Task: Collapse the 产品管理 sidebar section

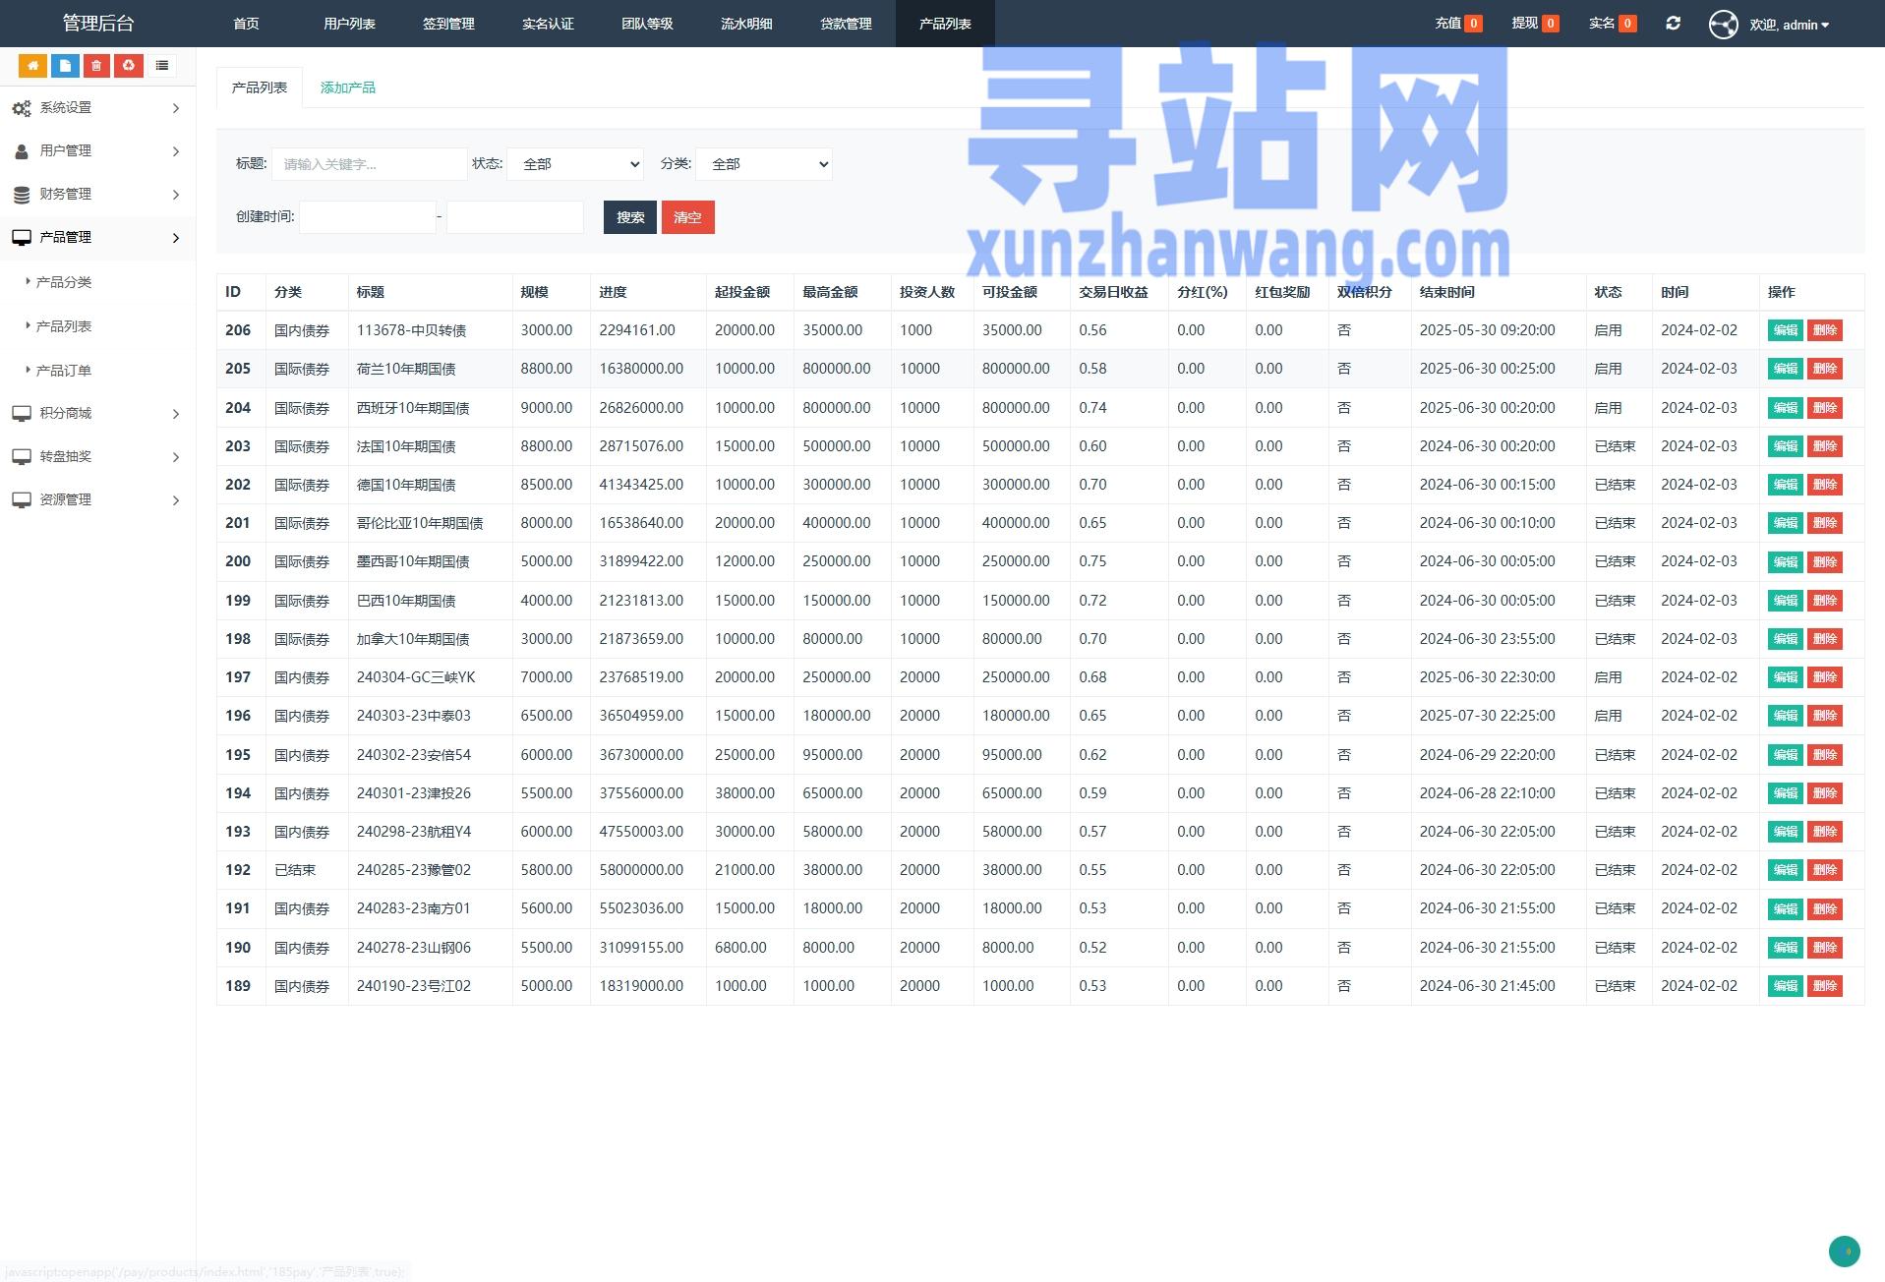Action: click(97, 238)
